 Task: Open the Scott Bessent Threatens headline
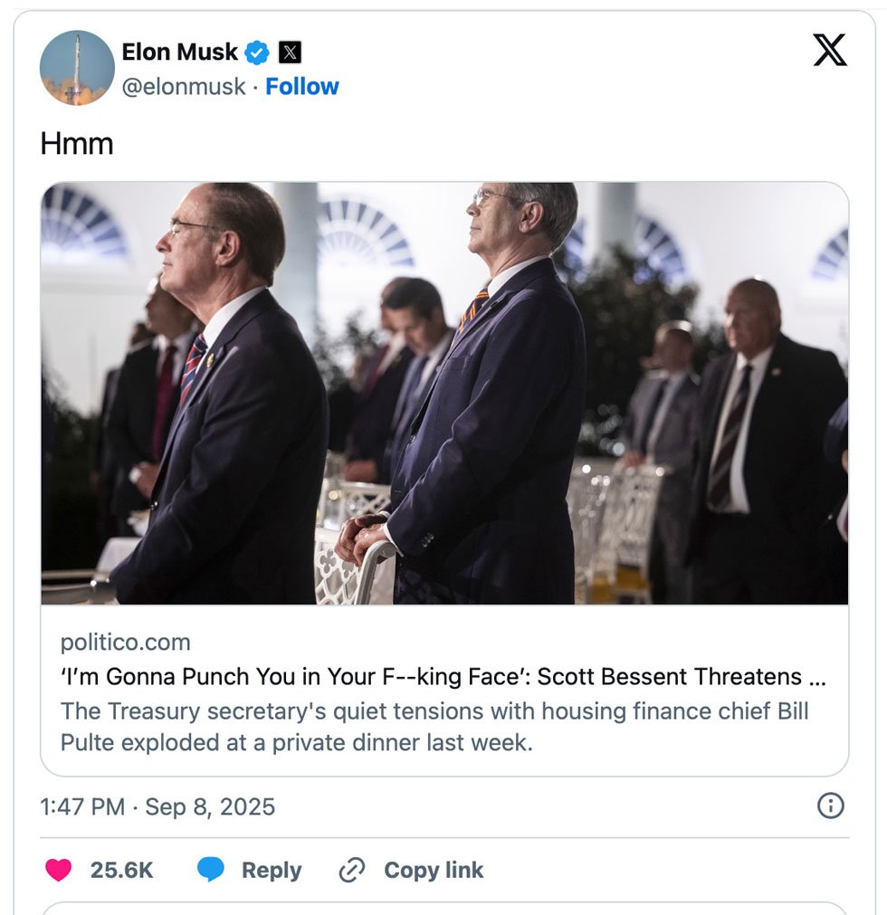click(443, 677)
